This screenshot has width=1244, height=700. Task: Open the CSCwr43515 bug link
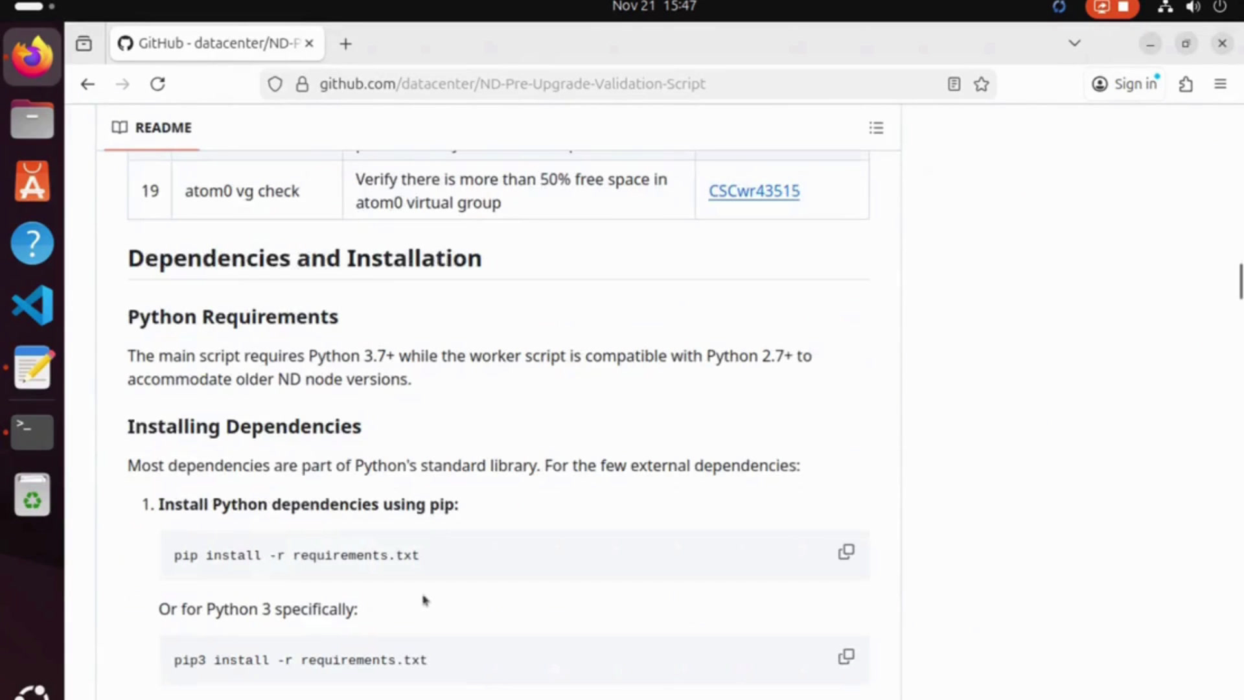click(754, 191)
